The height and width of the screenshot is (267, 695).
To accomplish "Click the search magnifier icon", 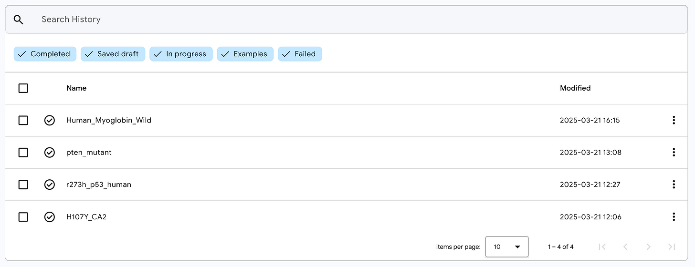I will coord(19,20).
